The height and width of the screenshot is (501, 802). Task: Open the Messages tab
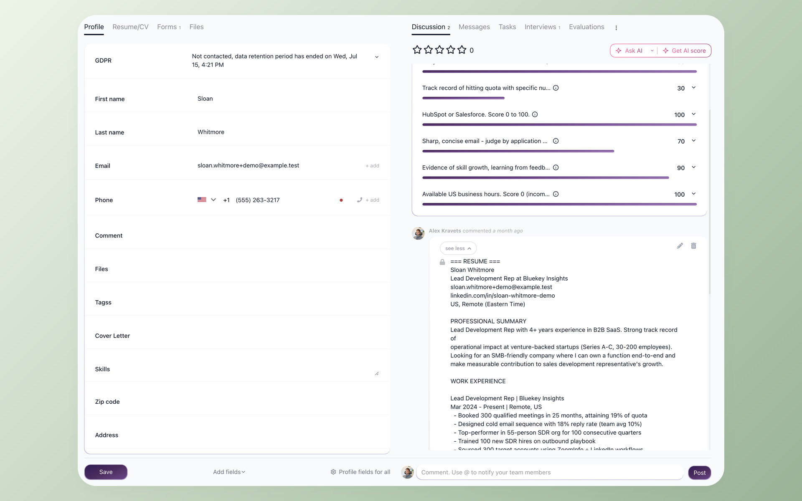tap(474, 27)
